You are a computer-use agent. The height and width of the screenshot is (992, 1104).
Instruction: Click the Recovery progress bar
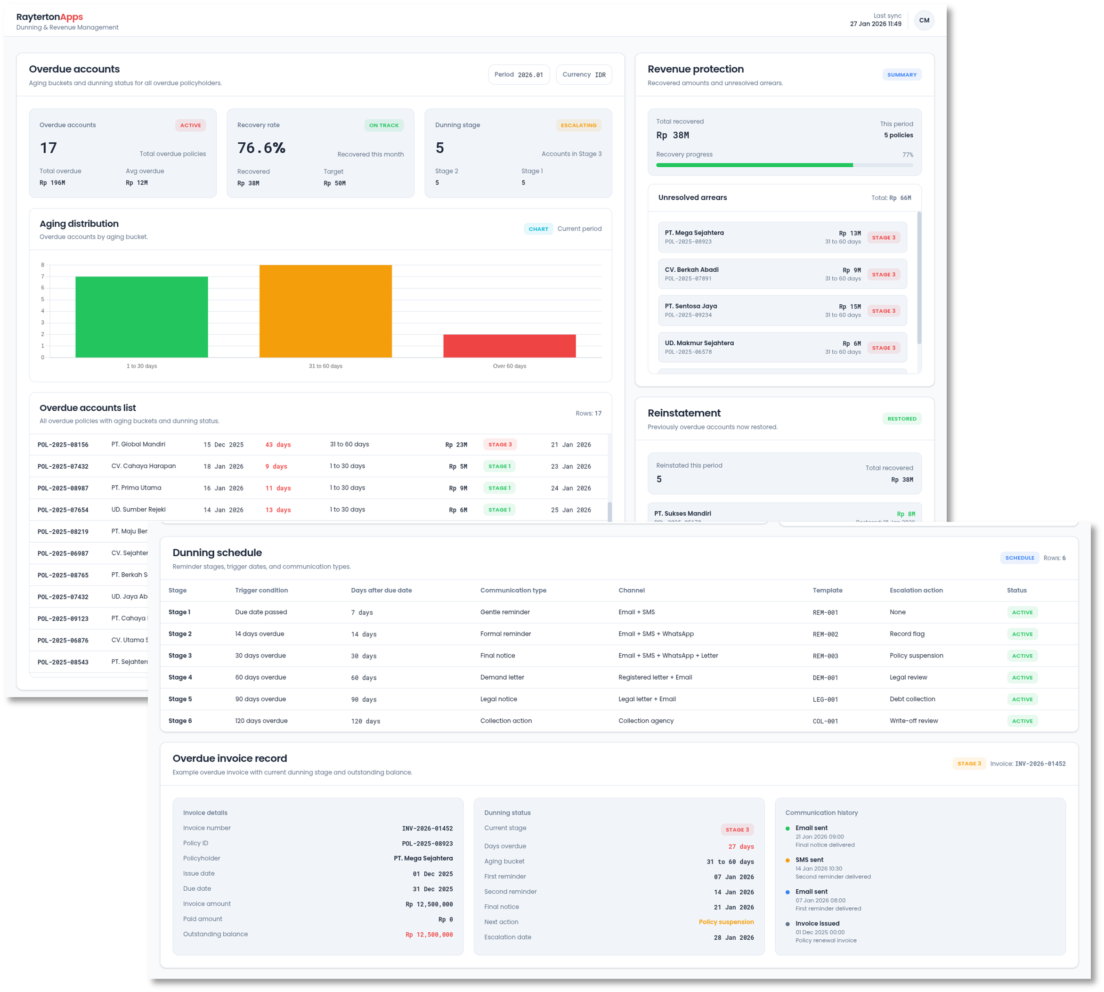pos(784,164)
